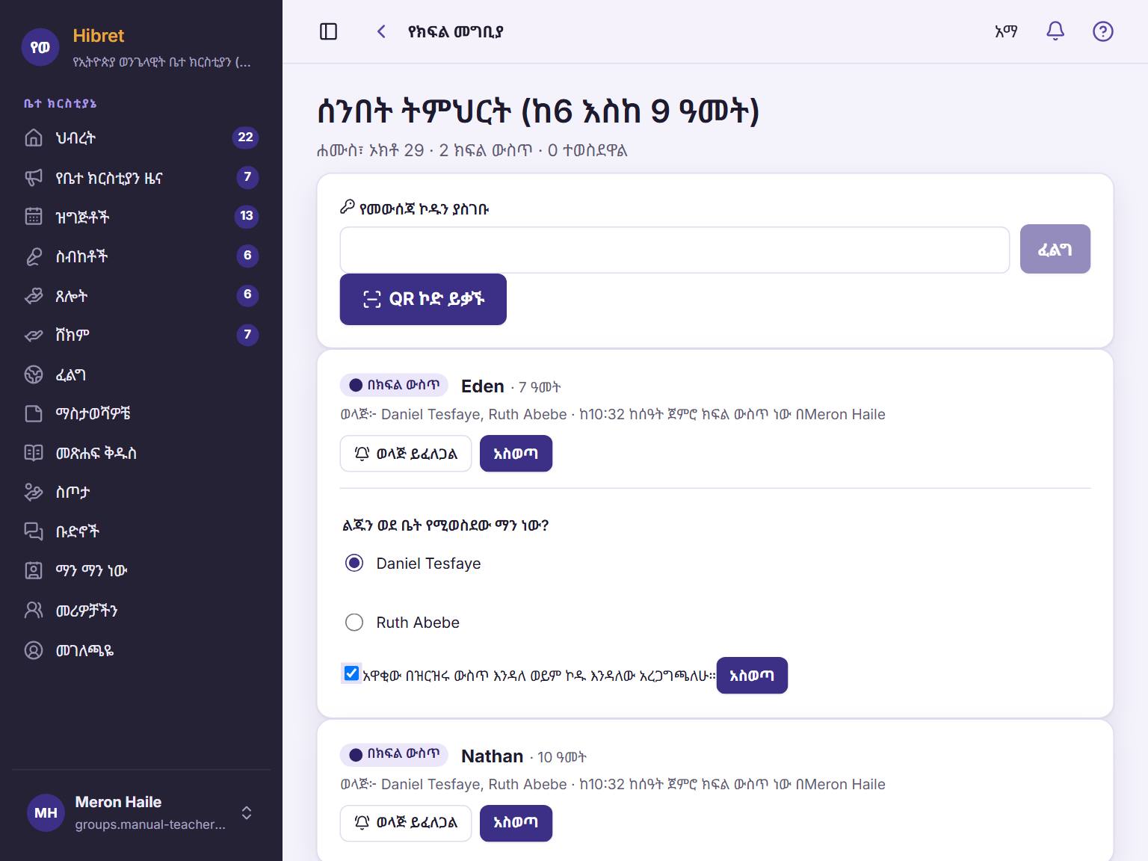Click the ጸሎት prayer hands icon
The height and width of the screenshot is (861, 1148).
click(x=34, y=296)
